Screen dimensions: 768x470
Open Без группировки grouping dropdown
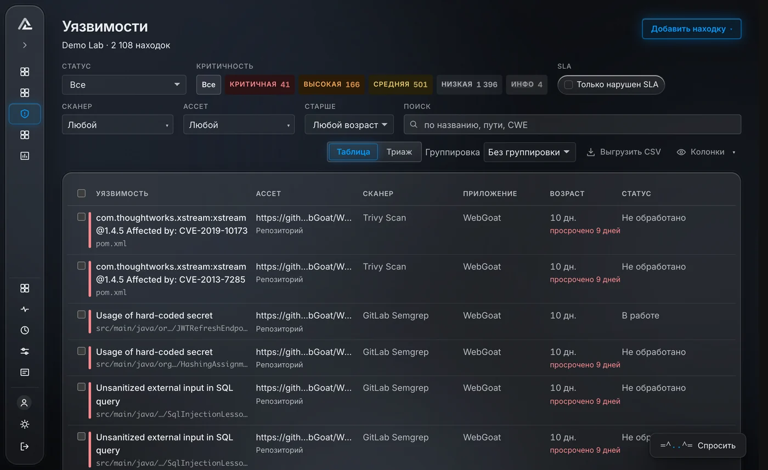coord(529,152)
